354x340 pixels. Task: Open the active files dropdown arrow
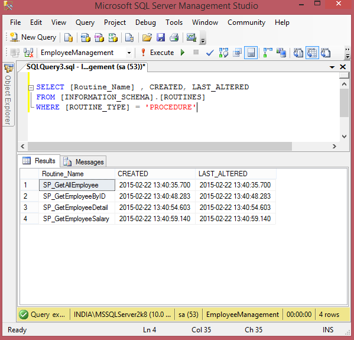pyautogui.click(x=332, y=67)
